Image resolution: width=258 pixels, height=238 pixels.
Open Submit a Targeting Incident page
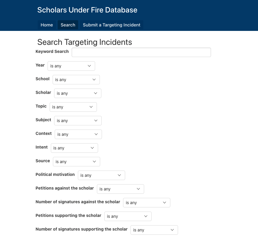pos(111,25)
